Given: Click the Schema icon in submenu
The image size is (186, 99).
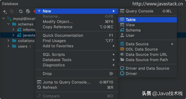Looking at the screenshot, I should pyautogui.click(x=122, y=30).
